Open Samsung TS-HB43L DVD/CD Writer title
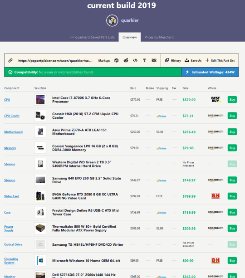This screenshot has height=278, width=245. click(x=88, y=244)
